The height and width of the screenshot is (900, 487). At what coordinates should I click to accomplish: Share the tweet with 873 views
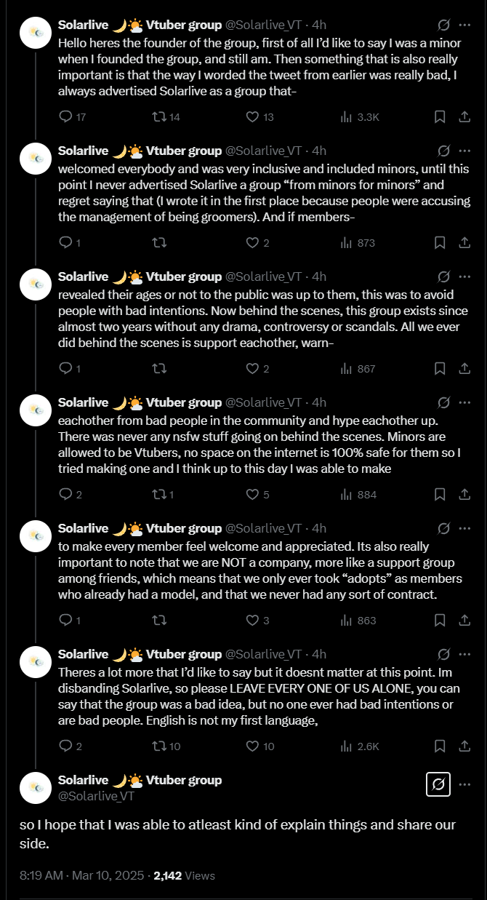pyautogui.click(x=464, y=242)
